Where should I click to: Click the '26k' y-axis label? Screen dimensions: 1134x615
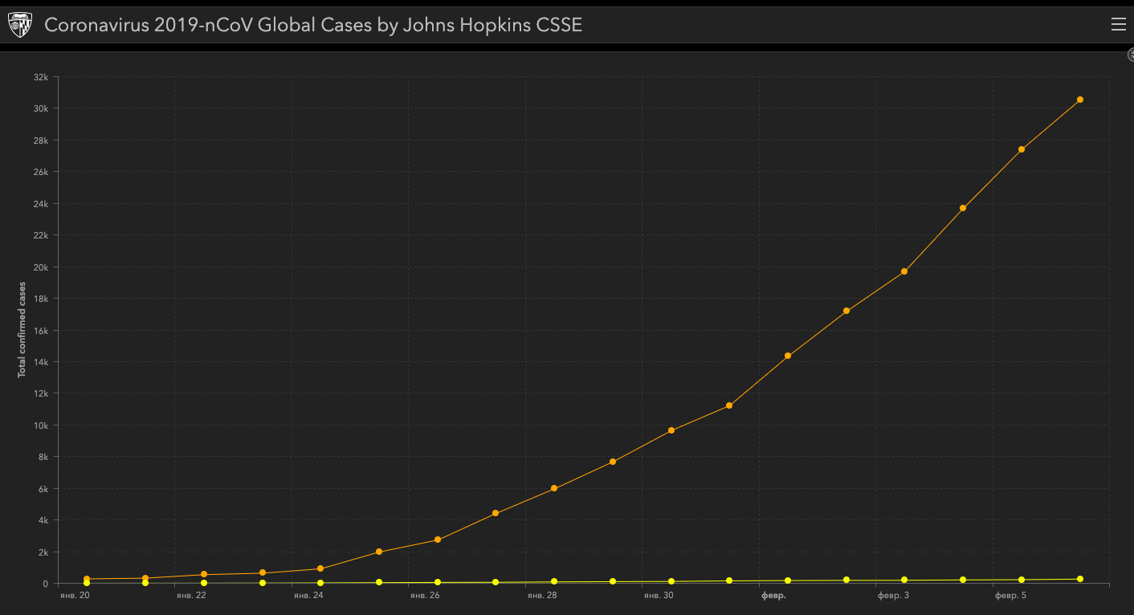pyautogui.click(x=42, y=172)
